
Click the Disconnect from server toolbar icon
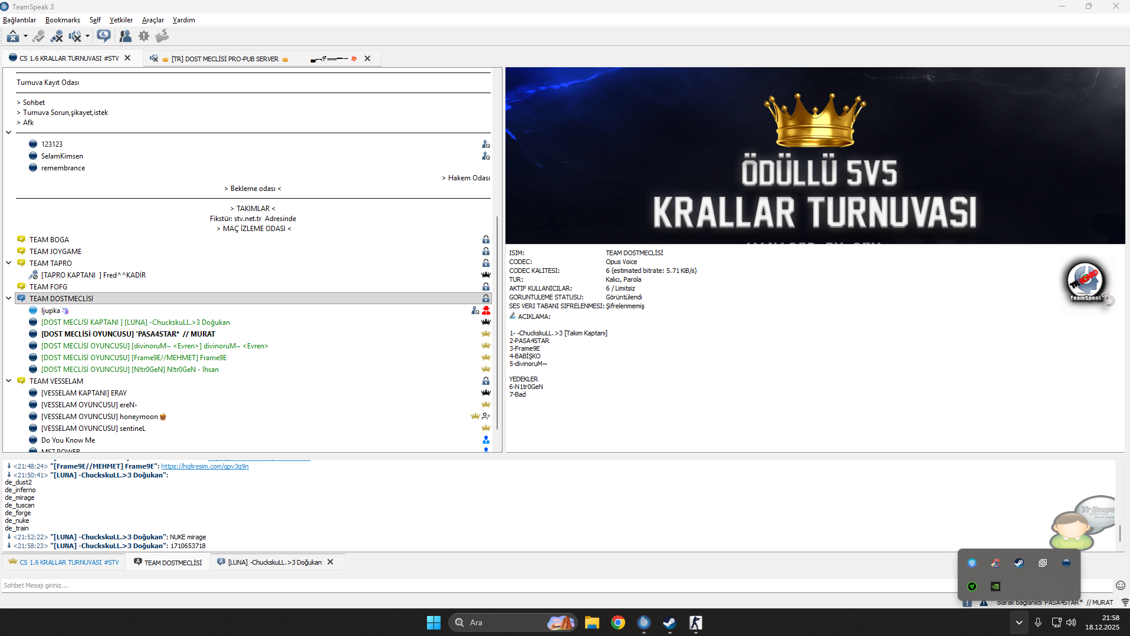click(57, 37)
